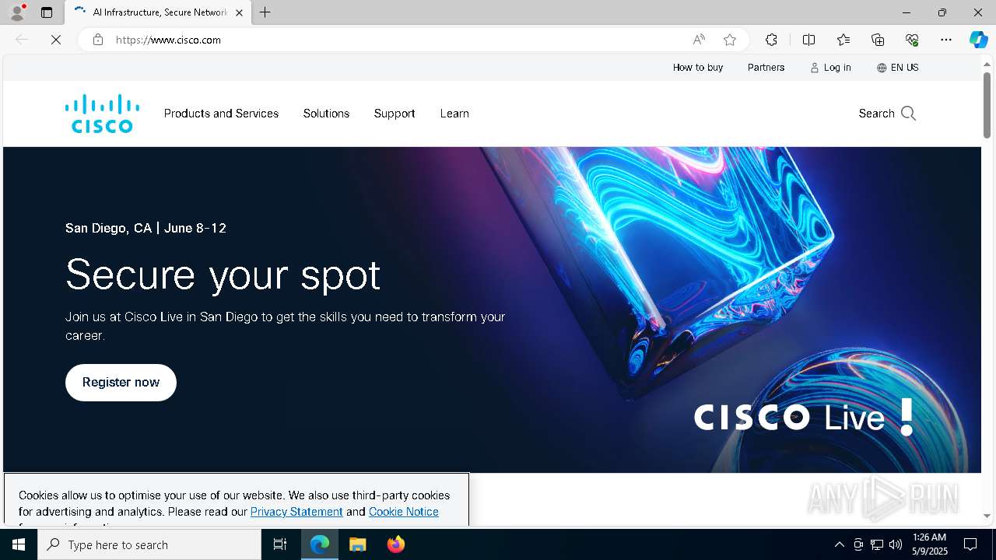Open Learn menu
This screenshot has height=560, width=996.
tap(454, 114)
